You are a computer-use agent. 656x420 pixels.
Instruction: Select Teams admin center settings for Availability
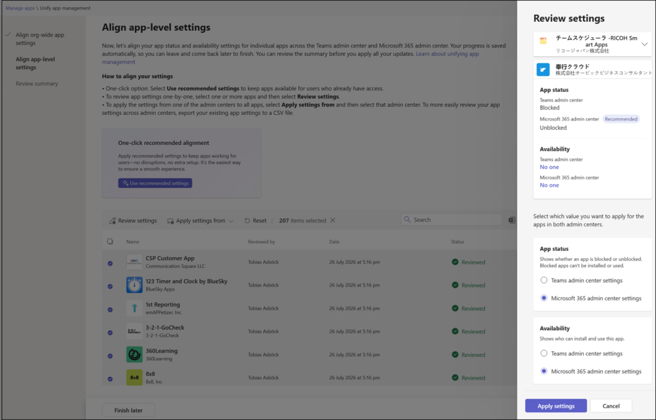[x=544, y=353]
